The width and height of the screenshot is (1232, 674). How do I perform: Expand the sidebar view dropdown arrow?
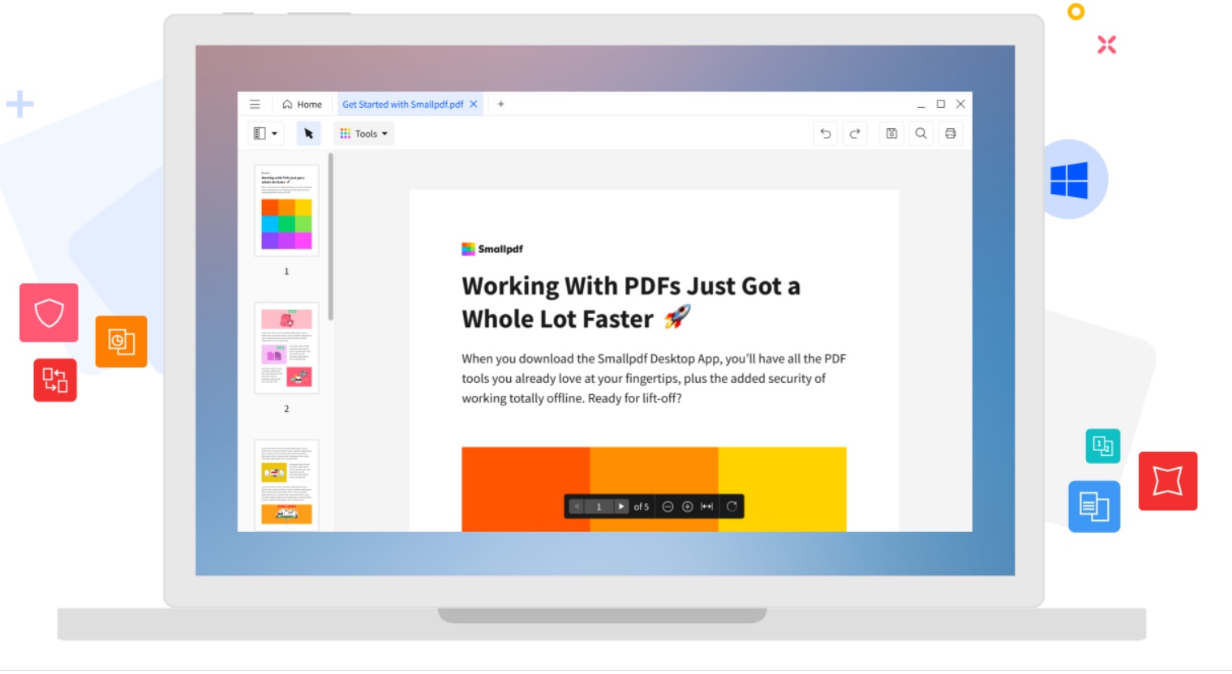point(274,134)
